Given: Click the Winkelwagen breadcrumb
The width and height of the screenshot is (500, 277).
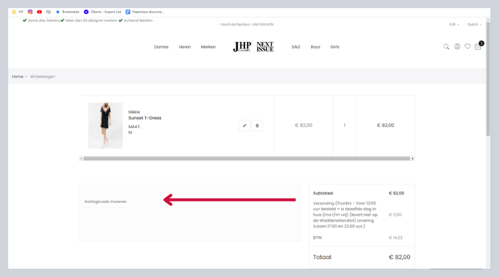Looking at the screenshot, I should [43, 77].
